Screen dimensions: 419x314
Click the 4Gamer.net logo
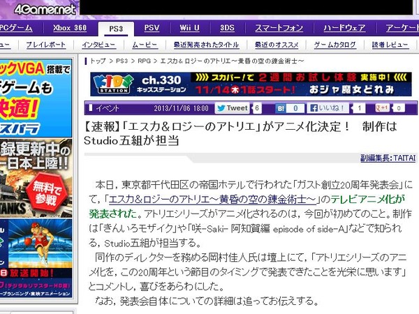click(45, 10)
